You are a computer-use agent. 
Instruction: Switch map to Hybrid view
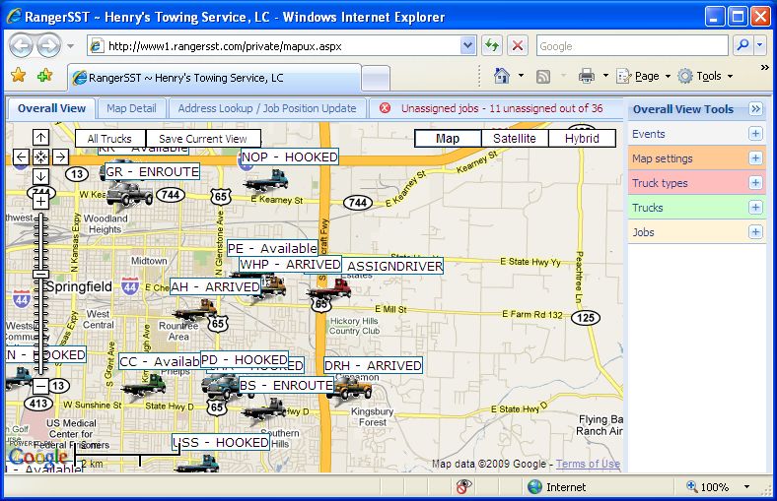(x=582, y=139)
